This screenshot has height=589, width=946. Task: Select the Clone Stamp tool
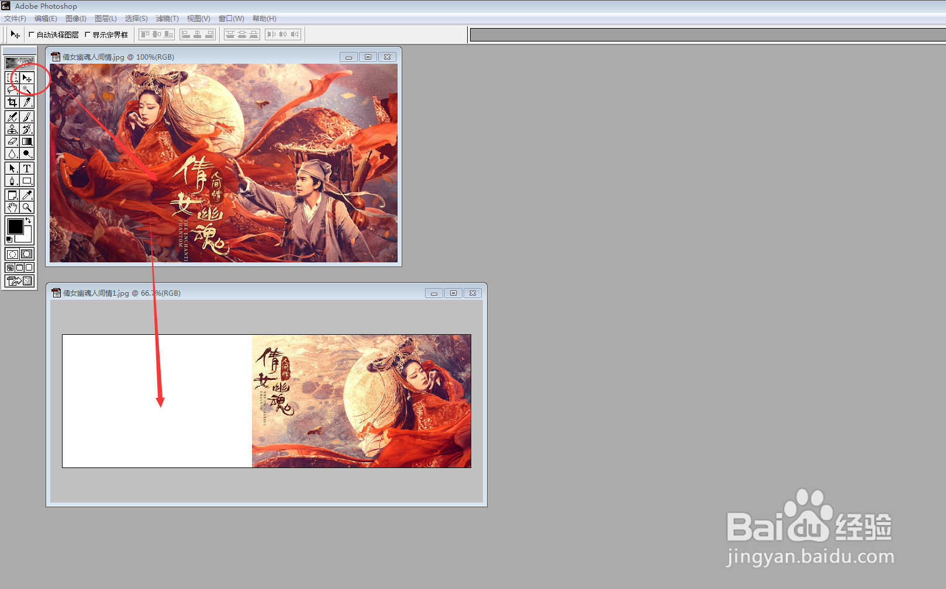[12, 129]
